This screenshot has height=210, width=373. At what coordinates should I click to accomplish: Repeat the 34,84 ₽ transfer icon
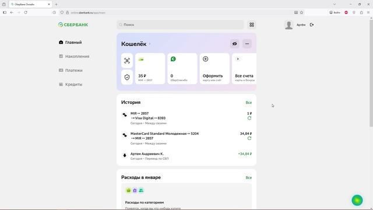pos(249,138)
